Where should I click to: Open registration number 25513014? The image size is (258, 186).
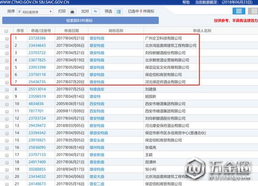click(x=37, y=89)
